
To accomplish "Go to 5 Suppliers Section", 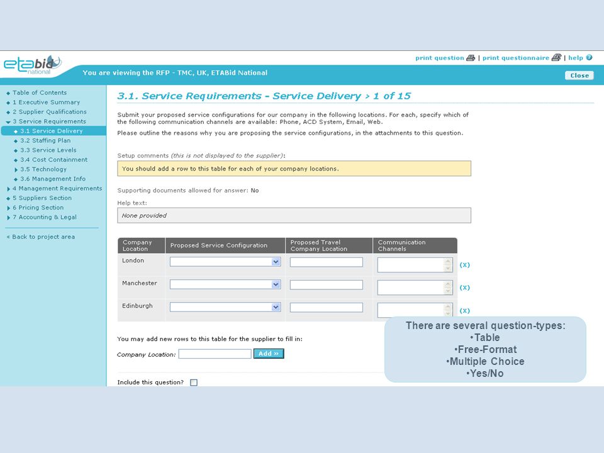I will point(42,198).
